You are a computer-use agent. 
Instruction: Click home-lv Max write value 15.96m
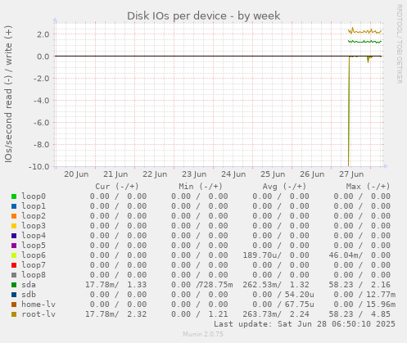[x=381, y=305]
